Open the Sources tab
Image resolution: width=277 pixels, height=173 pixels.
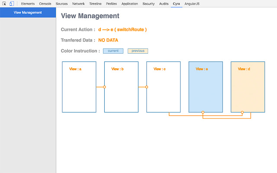[61, 4]
